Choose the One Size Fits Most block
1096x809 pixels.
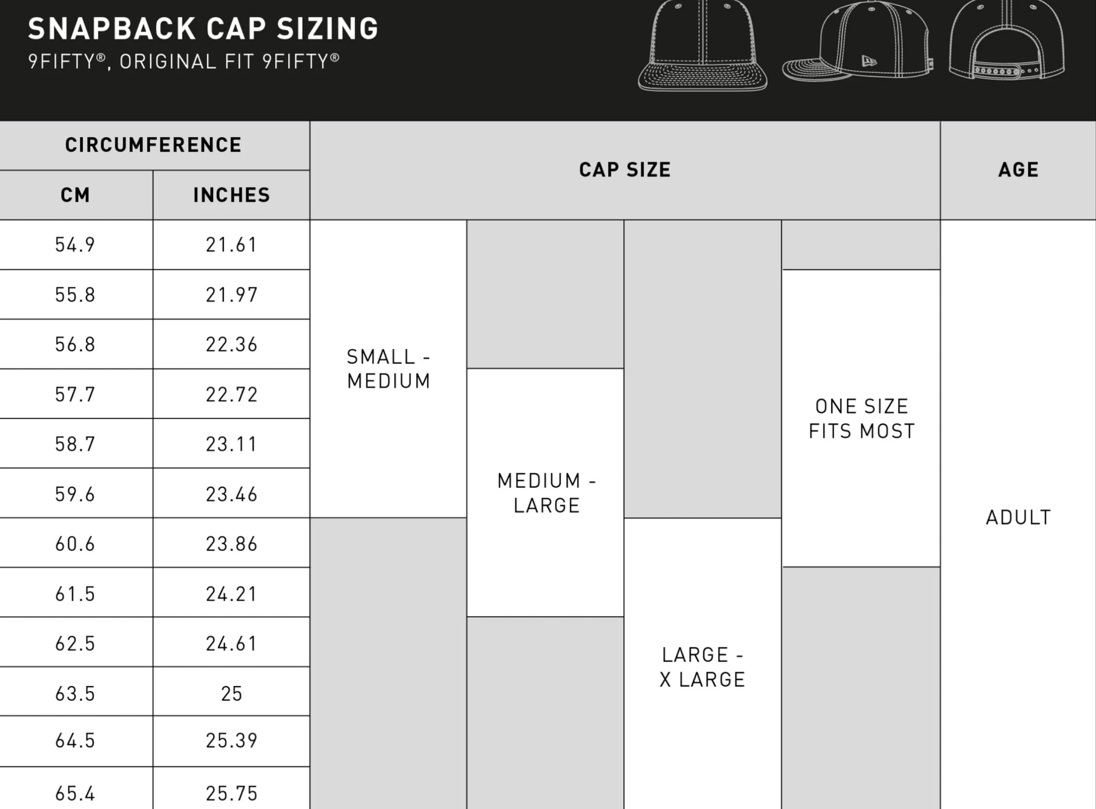click(x=861, y=418)
